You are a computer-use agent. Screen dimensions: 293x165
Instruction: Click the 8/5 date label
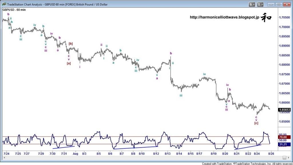tap(99, 154)
